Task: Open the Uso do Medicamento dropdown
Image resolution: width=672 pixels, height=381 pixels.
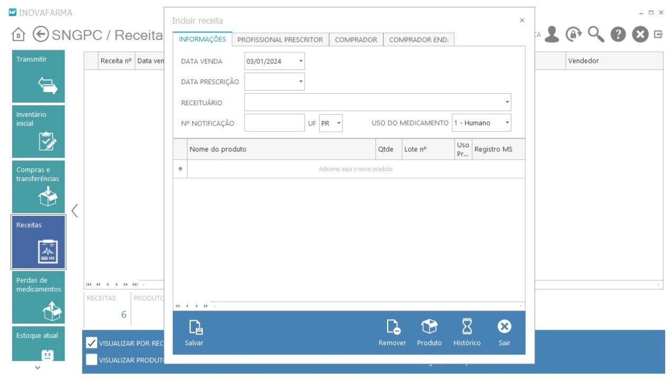Action: tap(507, 123)
